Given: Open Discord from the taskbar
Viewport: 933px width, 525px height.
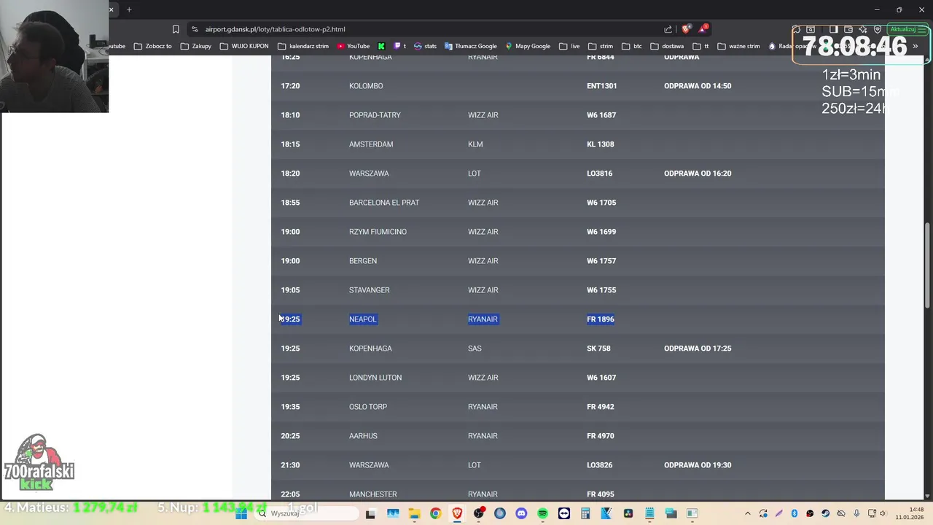Looking at the screenshot, I should pyautogui.click(x=521, y=513).
